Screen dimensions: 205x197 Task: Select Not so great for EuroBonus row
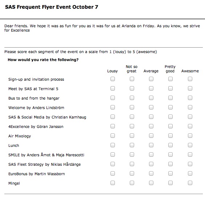(x=132, y=173)
